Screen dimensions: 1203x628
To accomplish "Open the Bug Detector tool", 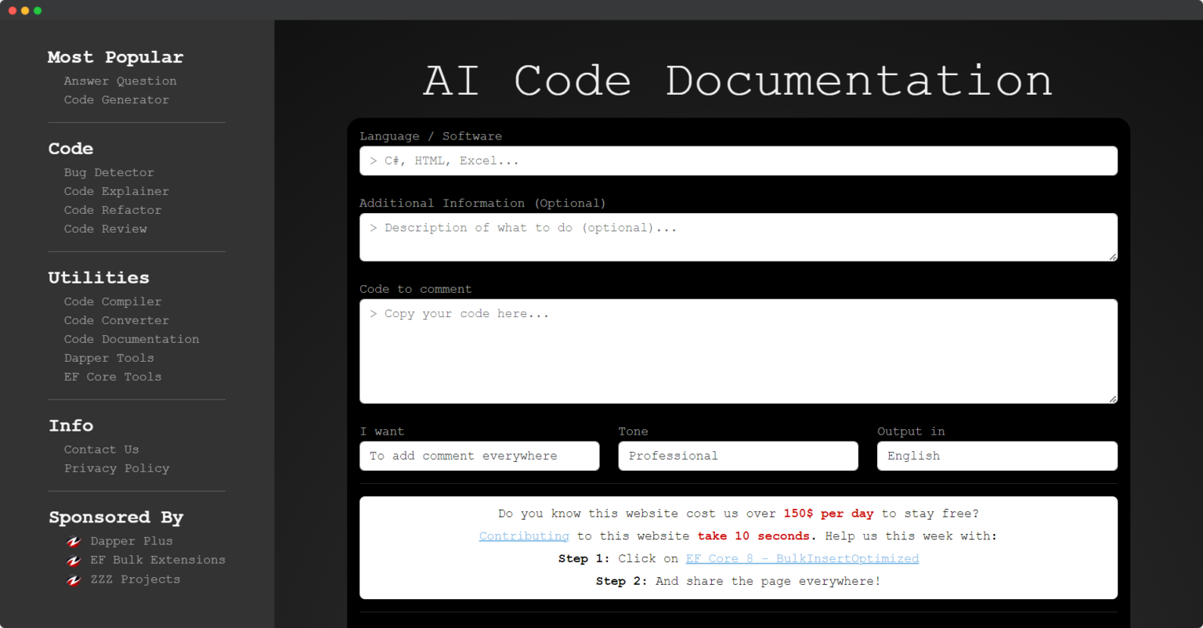I will pos(109,172).
